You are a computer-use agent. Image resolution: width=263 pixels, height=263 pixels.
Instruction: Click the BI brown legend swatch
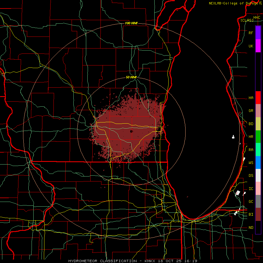[258, 214]
